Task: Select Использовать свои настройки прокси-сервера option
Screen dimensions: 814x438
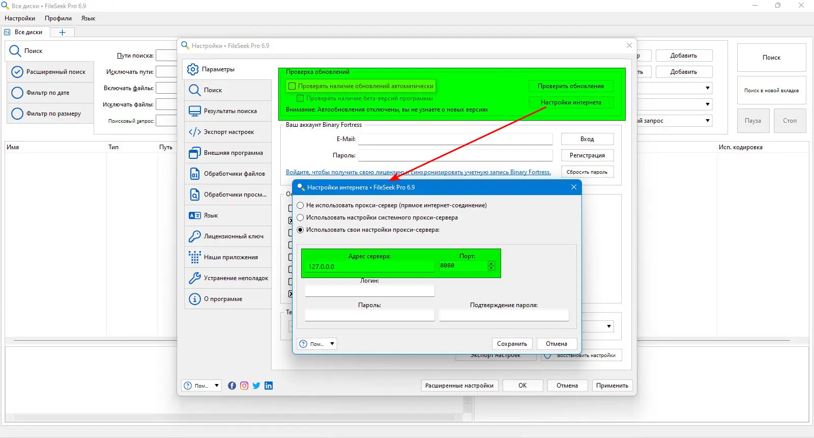Action: tap(301, 230)
